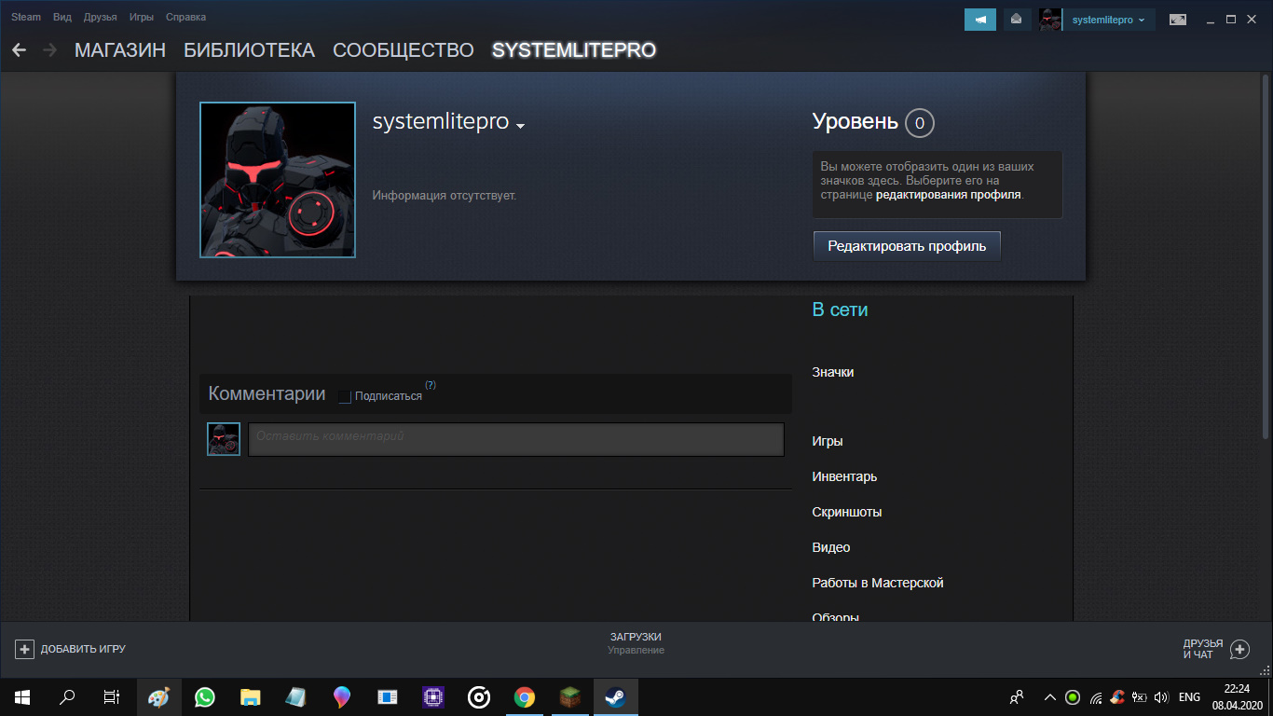Screen dimensions: 1273x716
Task: Click the ДОБАВИТЬ ИГРУ label
Action: [83, 649]
